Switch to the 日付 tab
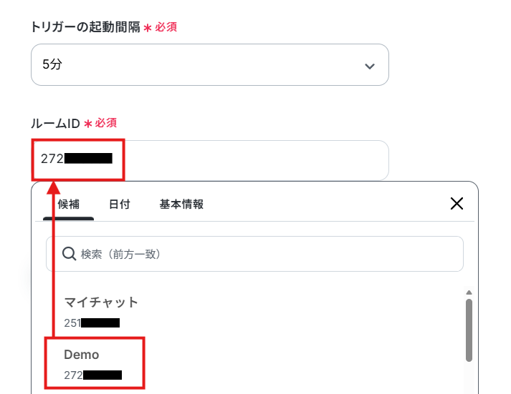The height and width of the screenshot is (394, 511). 119,205
